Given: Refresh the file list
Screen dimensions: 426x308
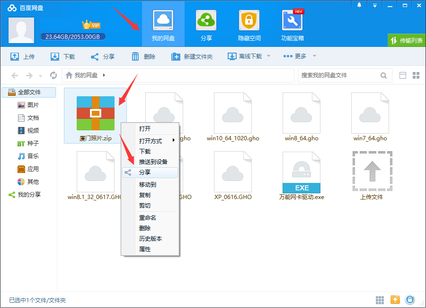Looking at the screenshot, I should point(53,75).
